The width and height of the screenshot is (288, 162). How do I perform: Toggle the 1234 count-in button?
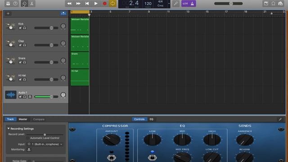185,4
